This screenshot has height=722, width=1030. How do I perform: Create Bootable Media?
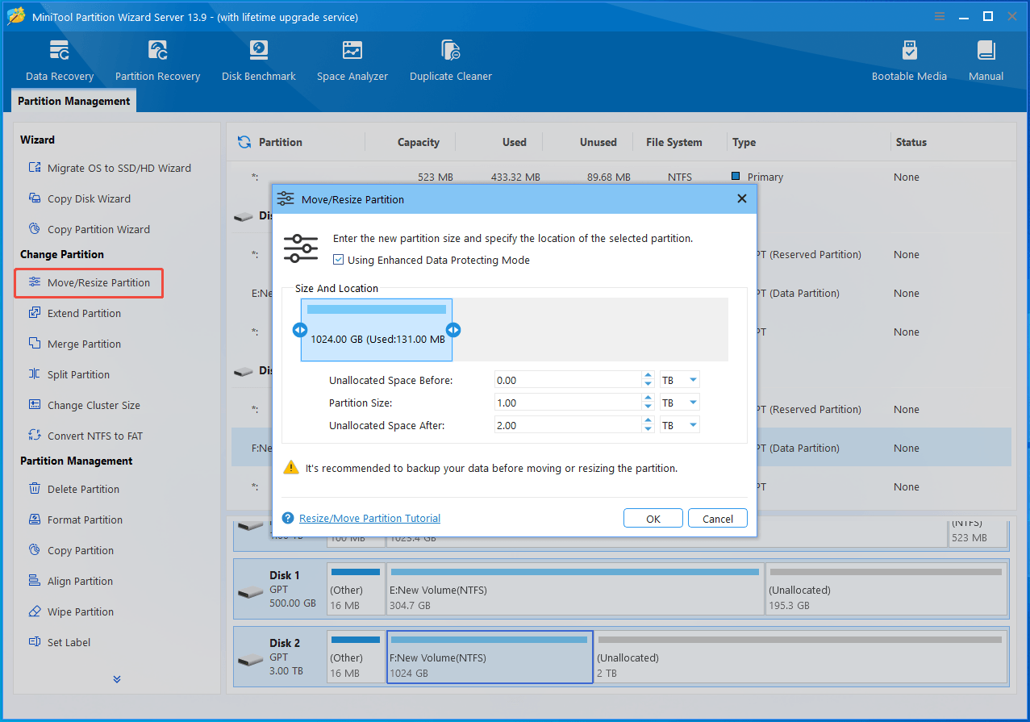click(909, 61)
